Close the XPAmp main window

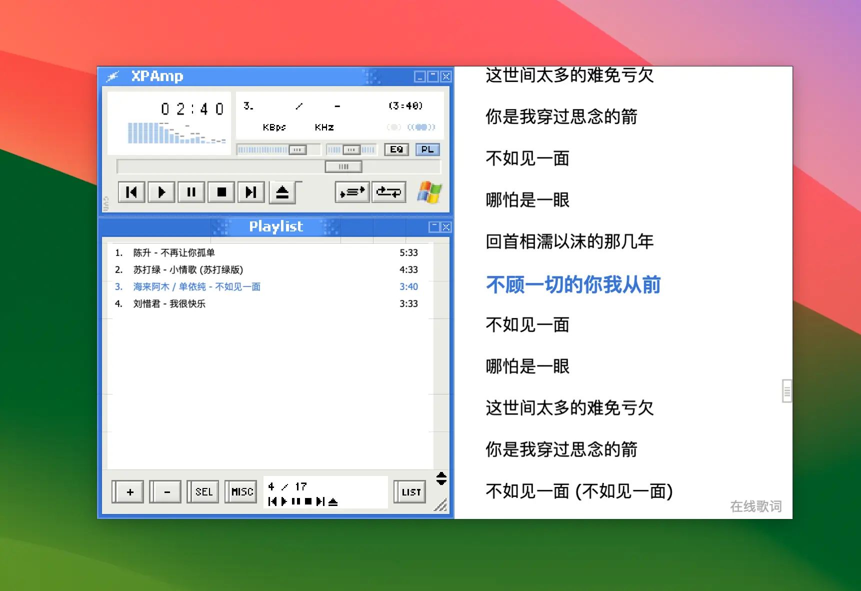(446, 76)
